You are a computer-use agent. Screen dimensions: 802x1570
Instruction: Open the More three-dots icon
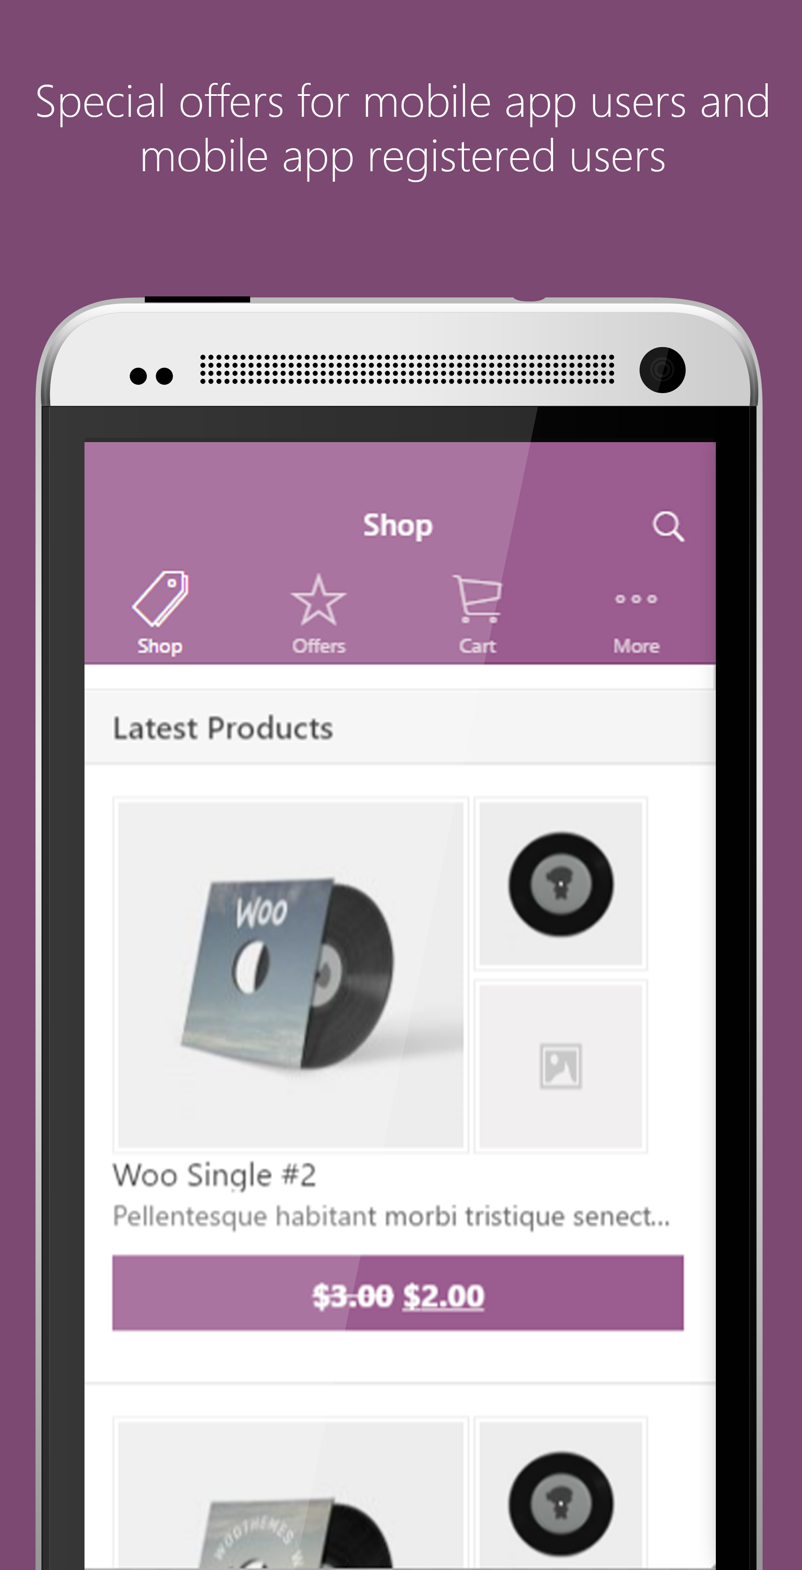636,599
